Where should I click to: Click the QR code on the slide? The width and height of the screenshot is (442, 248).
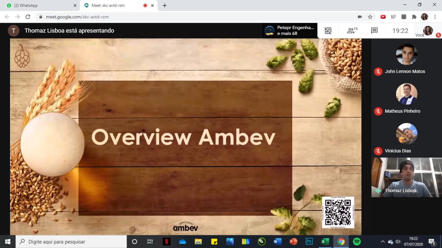pyautogui.click(x=338, y=212)
